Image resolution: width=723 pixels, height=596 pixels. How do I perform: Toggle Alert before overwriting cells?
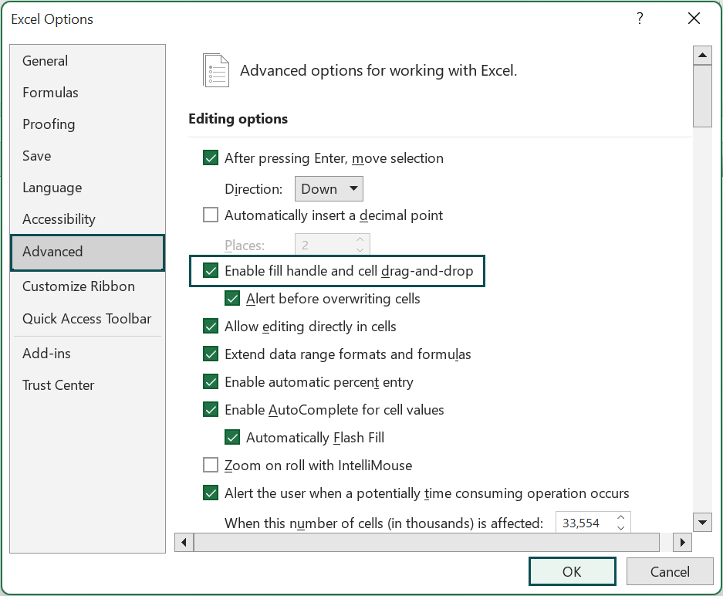click(232, 298)
